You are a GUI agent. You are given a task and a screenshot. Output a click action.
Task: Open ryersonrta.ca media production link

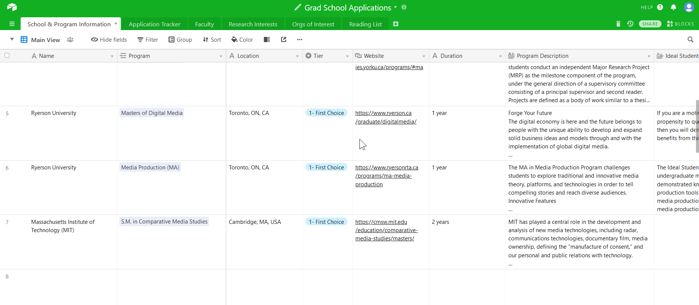point(387,176)
